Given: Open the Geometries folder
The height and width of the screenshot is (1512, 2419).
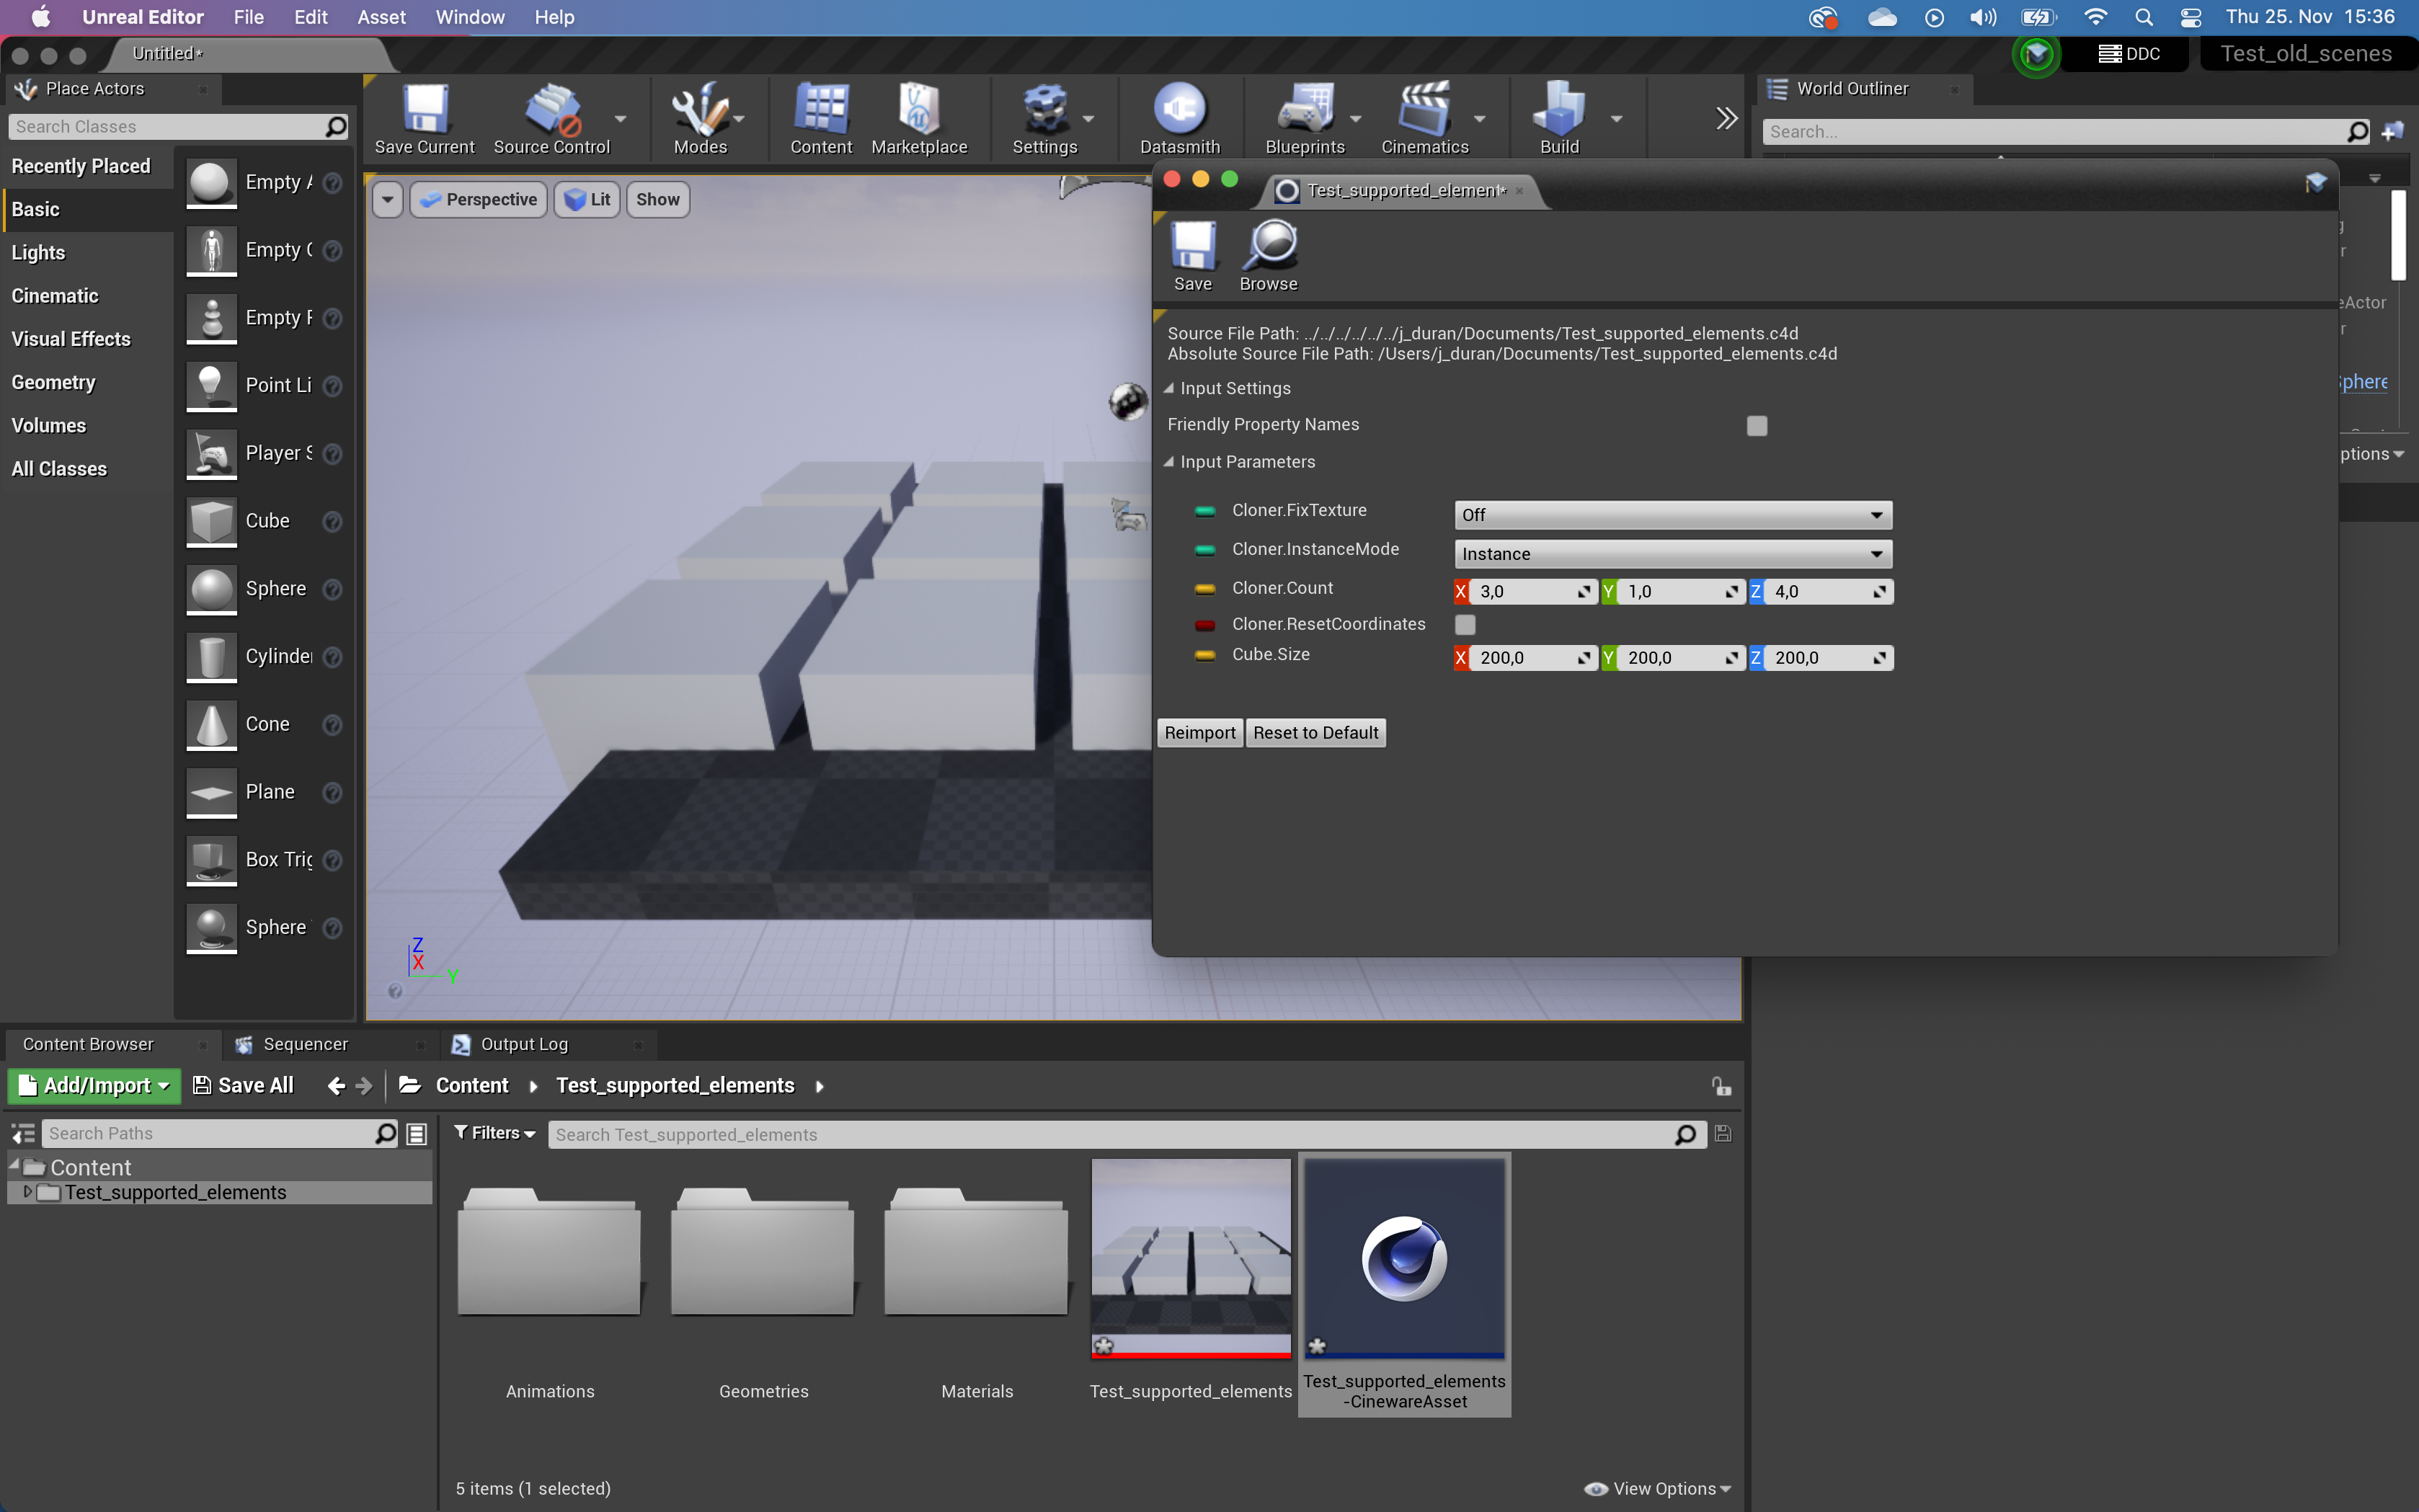Looking at the screenshot, I should point(763,1251).
